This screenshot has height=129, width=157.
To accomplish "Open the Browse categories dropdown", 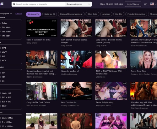I will click(78, 4).
